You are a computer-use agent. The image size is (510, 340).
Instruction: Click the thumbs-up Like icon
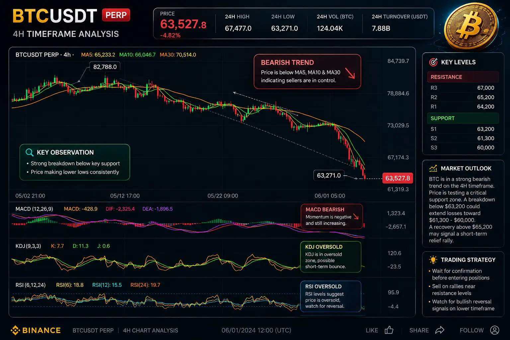click(x=389, y=330)
